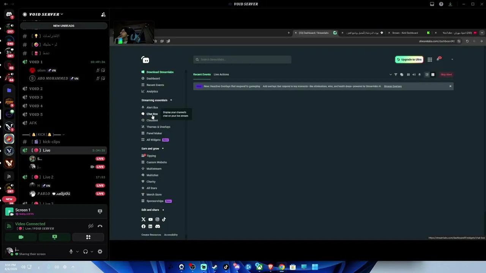The width and height of the screenshot is (486, 273).
Task: Open TikTok from the taskbar
Action: pos(226,267)
